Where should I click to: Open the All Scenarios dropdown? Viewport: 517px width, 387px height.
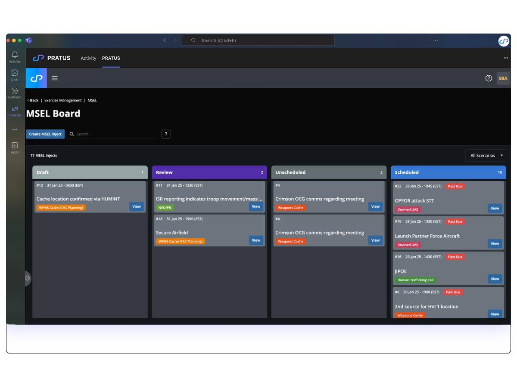click(486, 156)
